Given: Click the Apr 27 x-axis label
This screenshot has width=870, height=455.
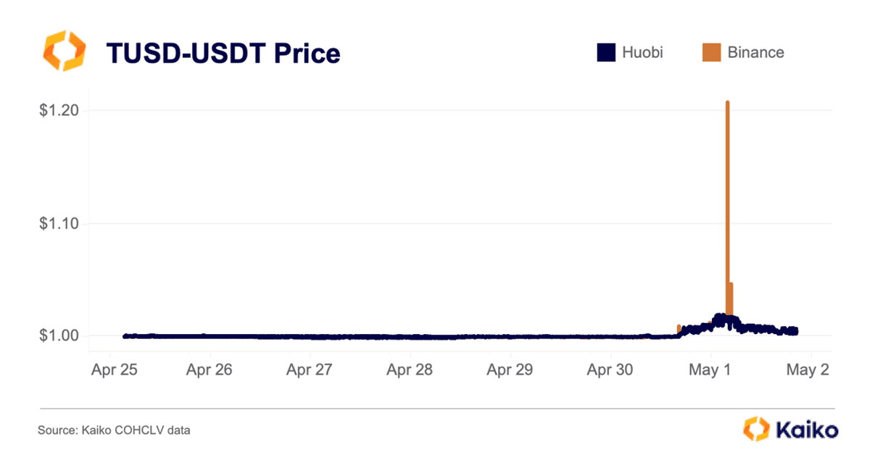Looking at the screenshot, I should [x=310, y=370].
